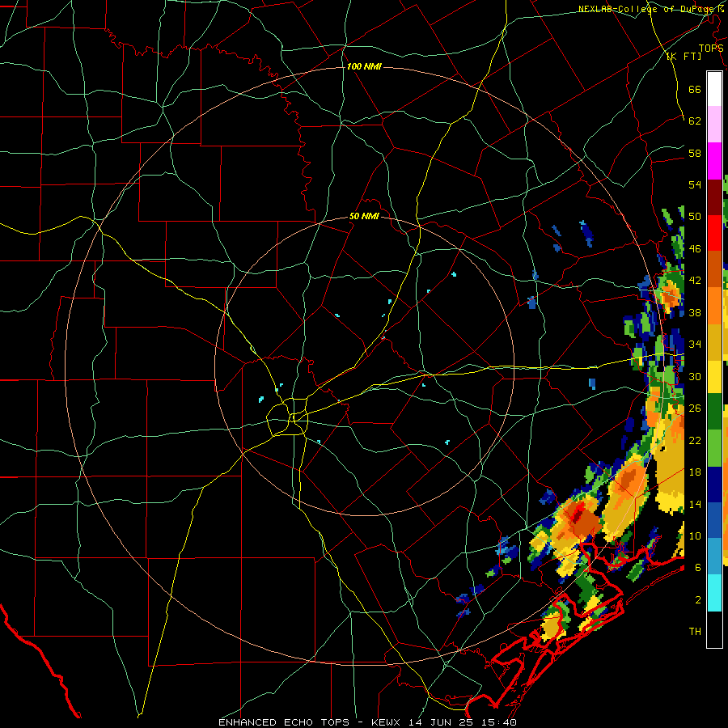
Task: Click the legend value "6"
Action: coord(698,568)
